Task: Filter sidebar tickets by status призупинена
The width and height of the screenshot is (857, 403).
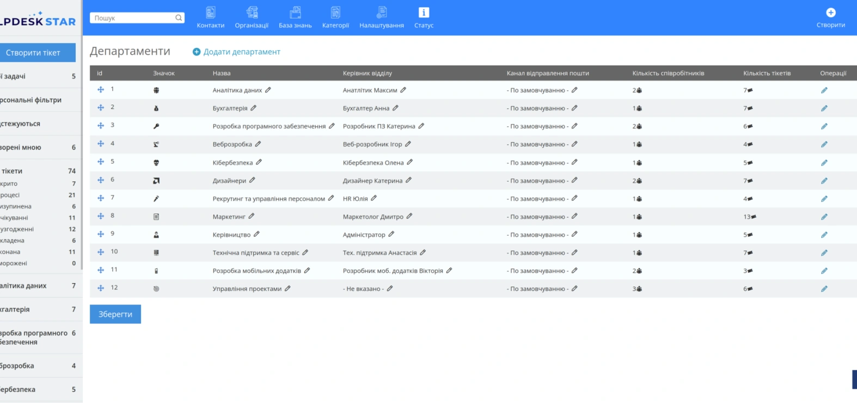Action: point(38,206)
